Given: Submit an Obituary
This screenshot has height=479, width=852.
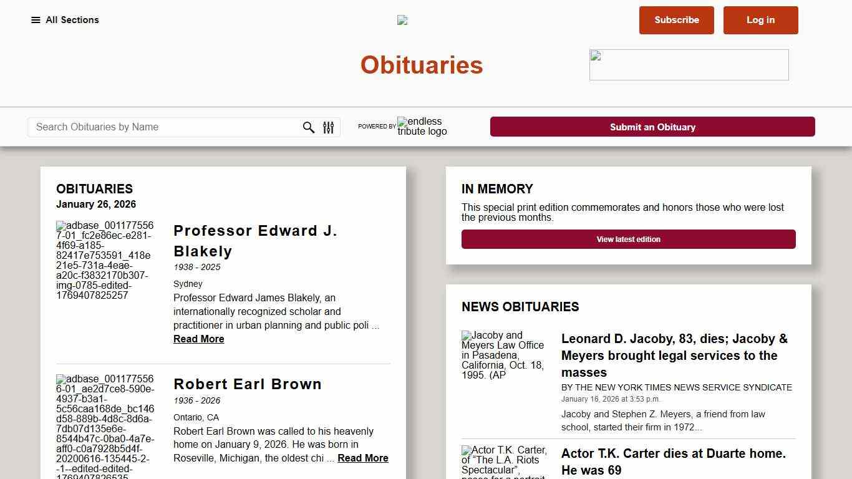Looking at the screenshot, I should click(652, 127).
